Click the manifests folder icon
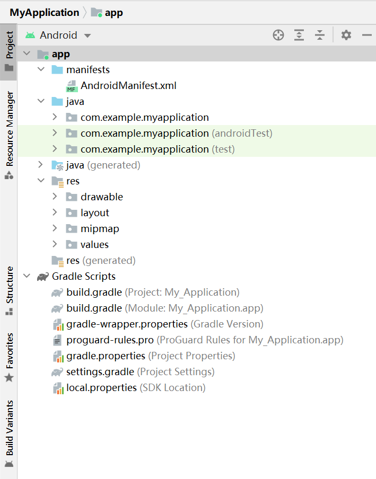376x479 pixels. (x=57, y=69)
